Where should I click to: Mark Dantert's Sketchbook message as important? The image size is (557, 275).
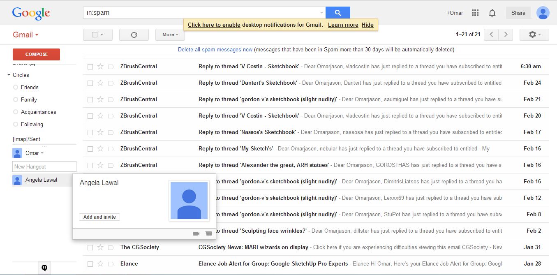coord(111,83)
